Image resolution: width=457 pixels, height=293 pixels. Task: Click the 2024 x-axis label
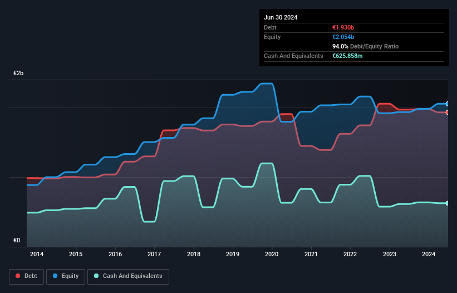tap(429, 254)
